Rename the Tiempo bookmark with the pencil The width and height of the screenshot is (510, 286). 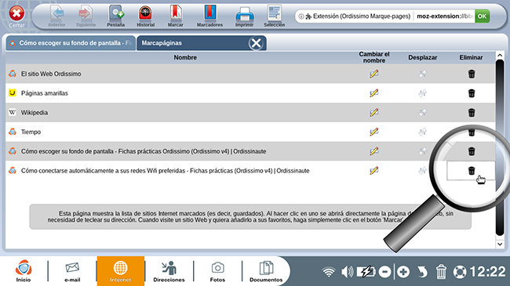coord(374,132)
